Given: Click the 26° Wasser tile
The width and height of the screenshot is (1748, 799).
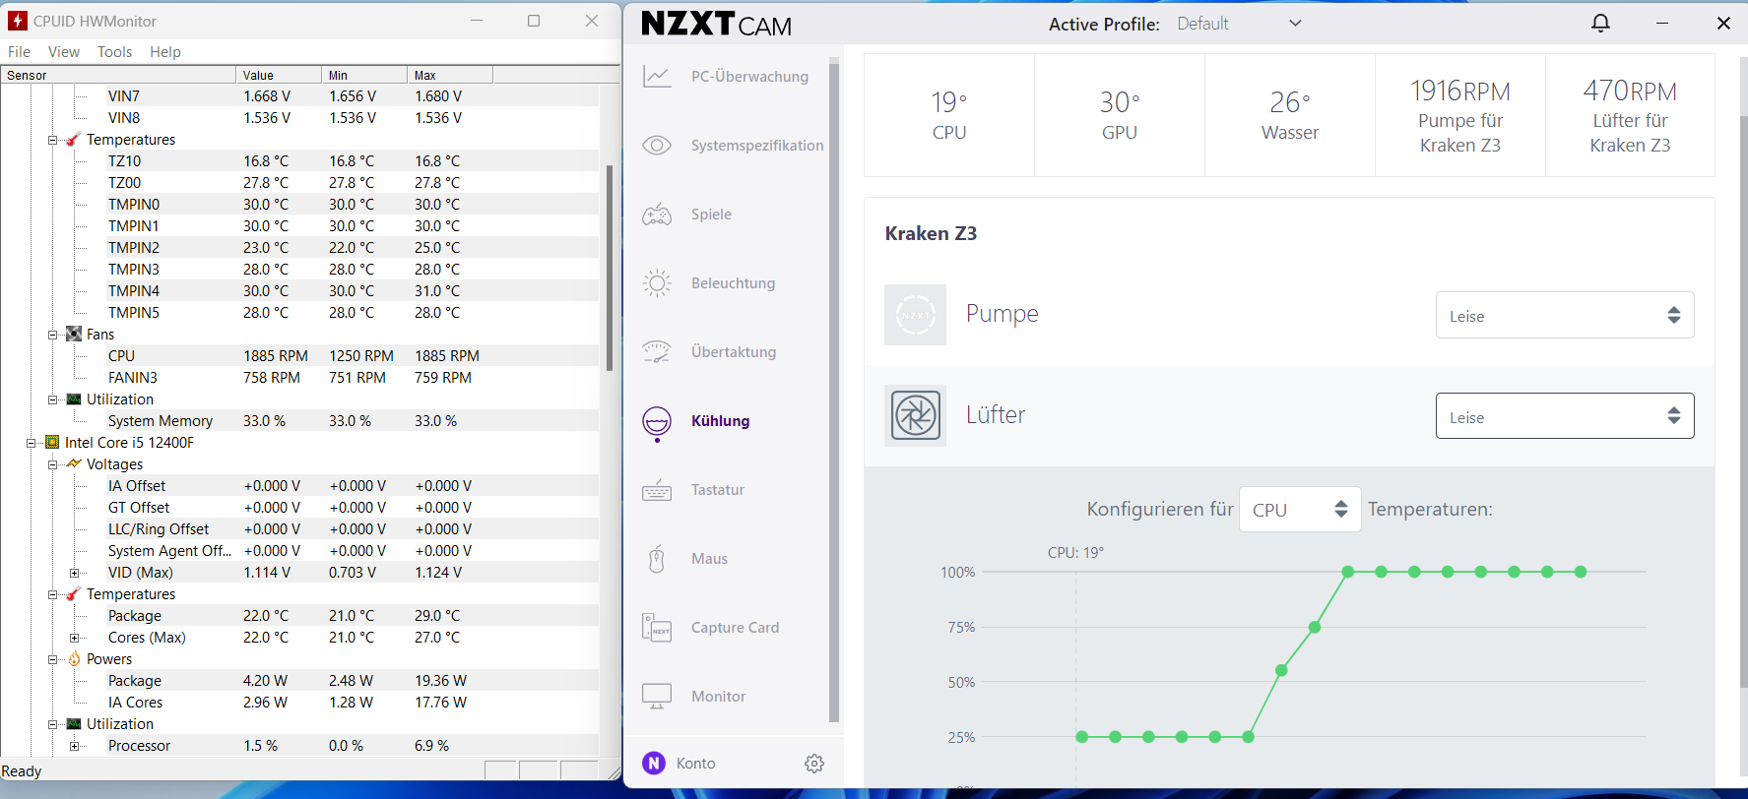Looking at the screenshot, I should (x=1290, y=116).
